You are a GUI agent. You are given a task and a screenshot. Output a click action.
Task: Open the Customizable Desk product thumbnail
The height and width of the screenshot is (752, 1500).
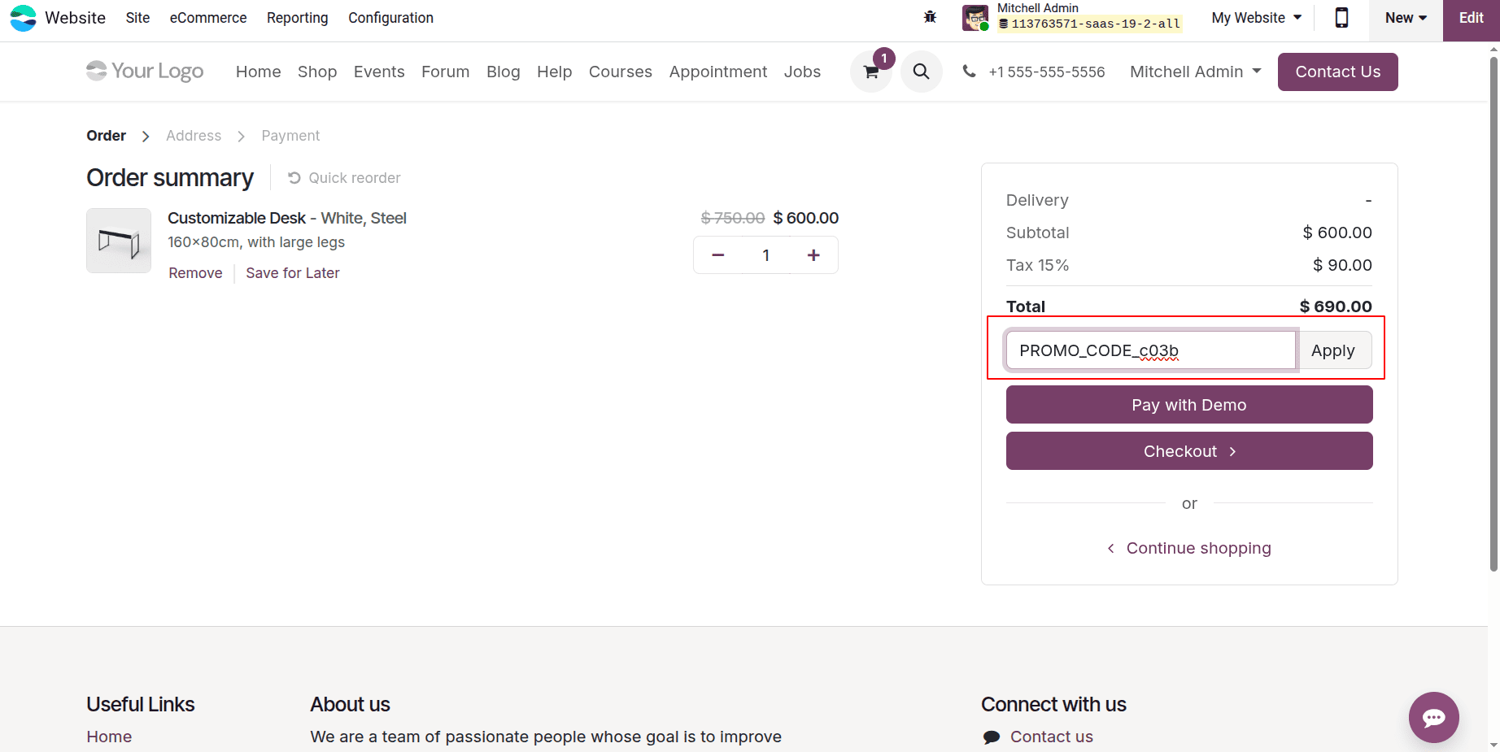[119, 241]
